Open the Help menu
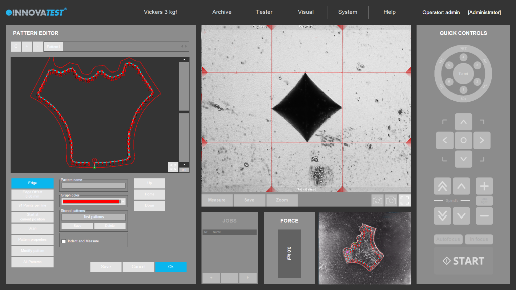Image resolution: width=516 pixels, height=290 pixels. pyautogui.click(x=390, y=12)
